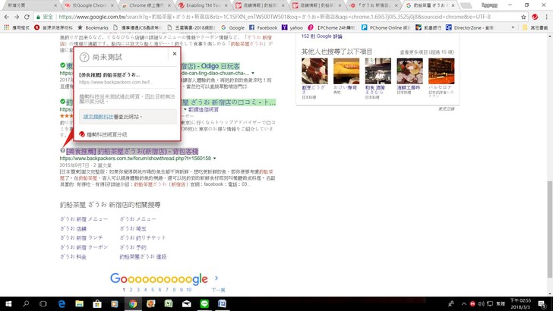Bookmark this page with the star icon
Screen dimensions: 553x311
point(523,16)
